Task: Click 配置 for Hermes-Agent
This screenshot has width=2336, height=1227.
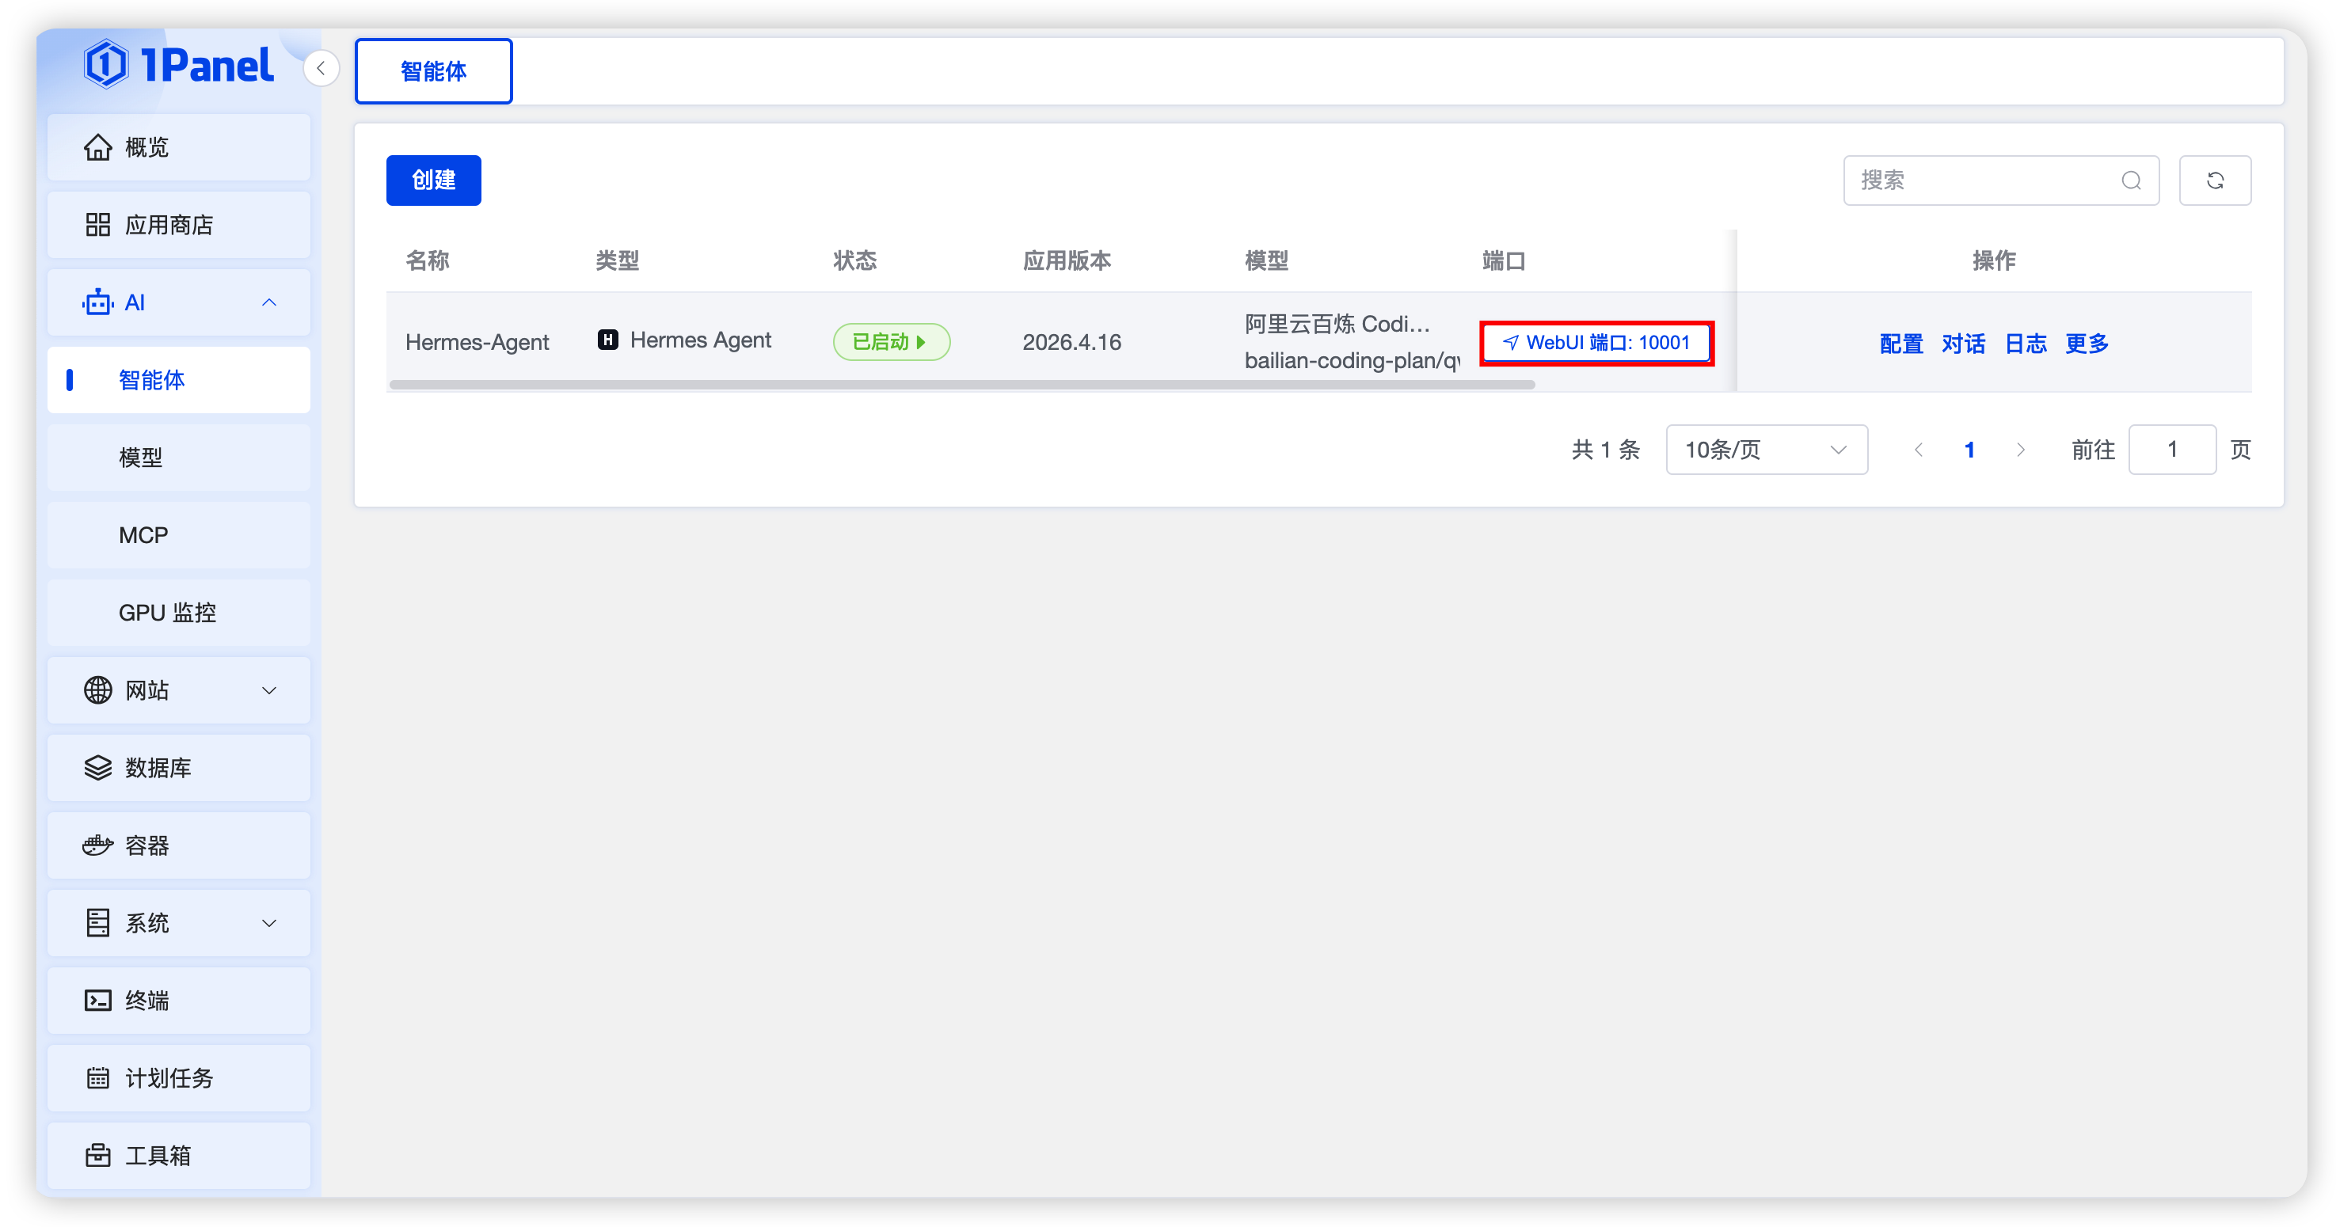Action: (1900, 343)
